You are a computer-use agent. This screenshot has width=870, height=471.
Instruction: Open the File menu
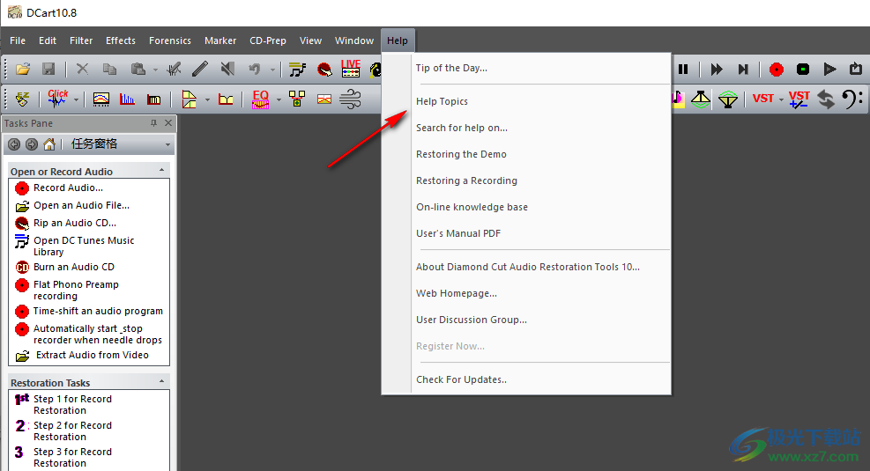tap(18, 40)
